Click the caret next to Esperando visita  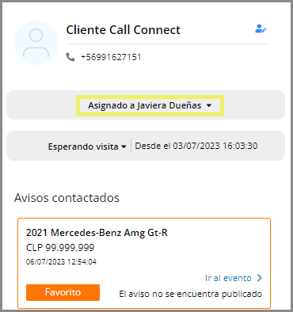pyautogui.click(x=124, y=146)
